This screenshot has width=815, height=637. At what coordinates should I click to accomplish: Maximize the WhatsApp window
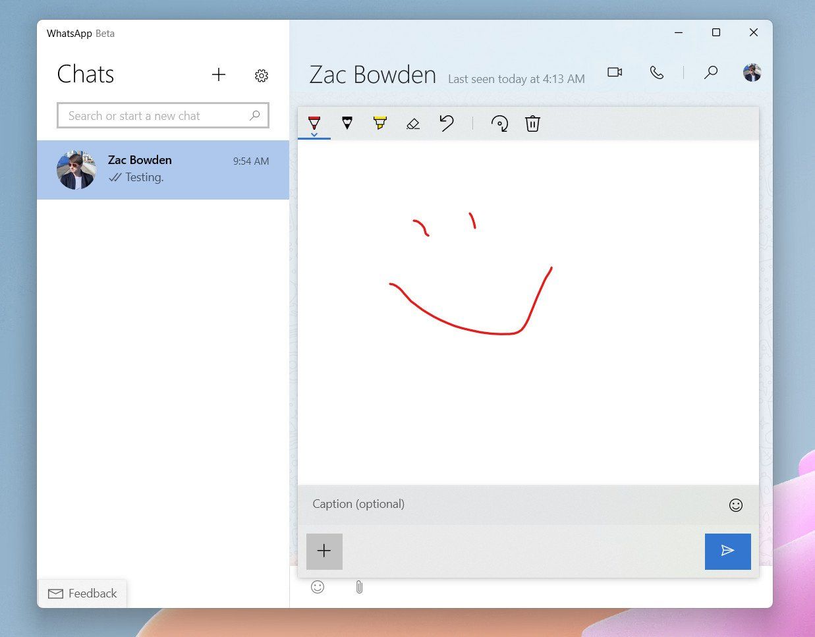pos(716,32)
